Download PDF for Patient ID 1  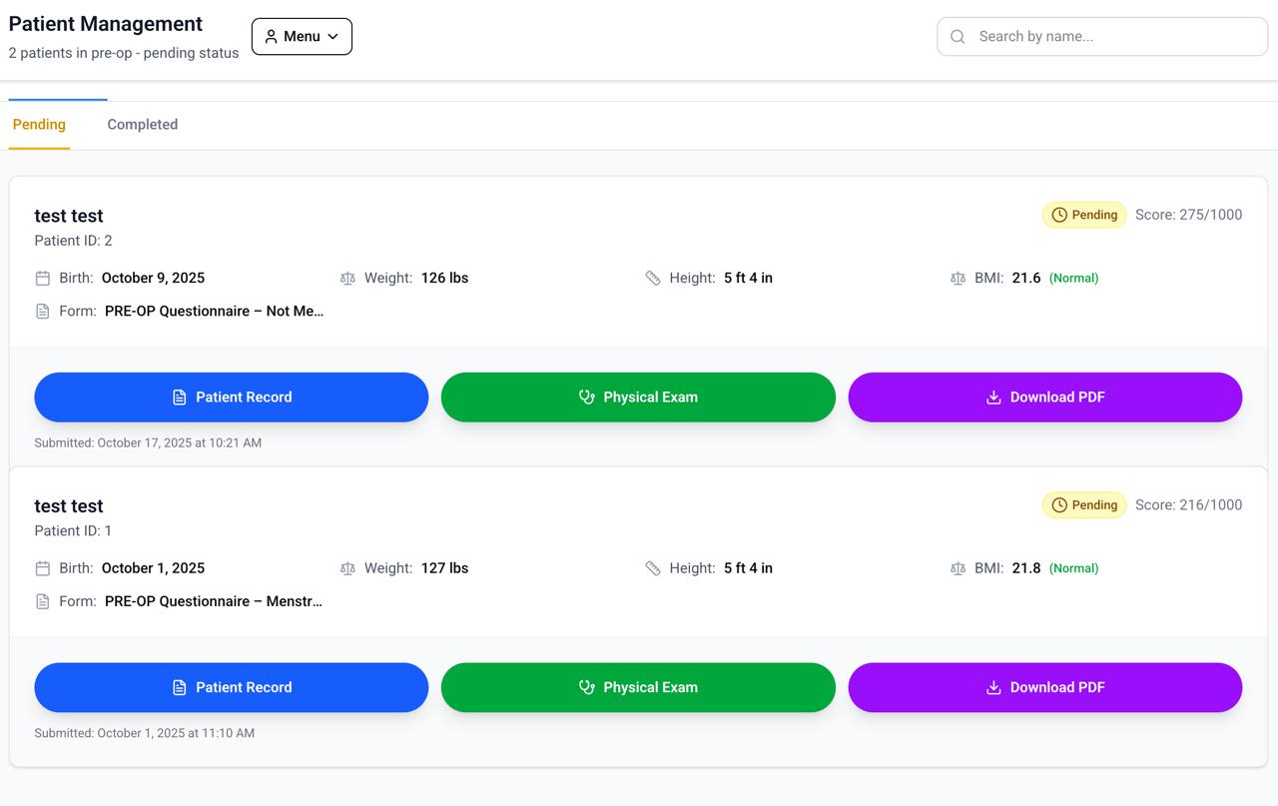click(1044, 687)
